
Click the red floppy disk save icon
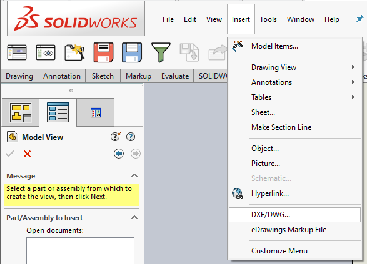click(x=103, y=52)
